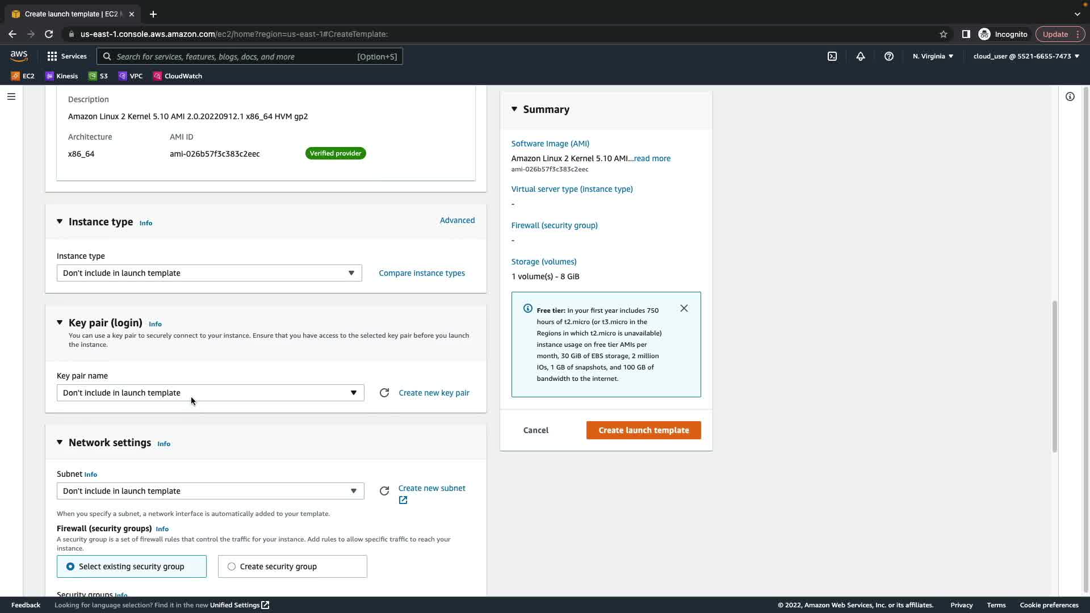The image size is (1090, 613).
Task: Open the Key pair name dropdown
Action: click(210, 393)
